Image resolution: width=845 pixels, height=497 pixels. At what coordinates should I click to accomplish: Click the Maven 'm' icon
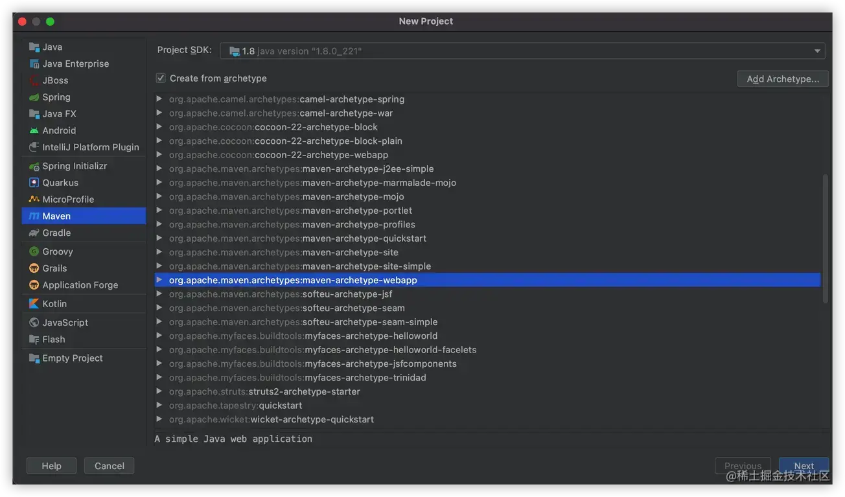[34, 216]
